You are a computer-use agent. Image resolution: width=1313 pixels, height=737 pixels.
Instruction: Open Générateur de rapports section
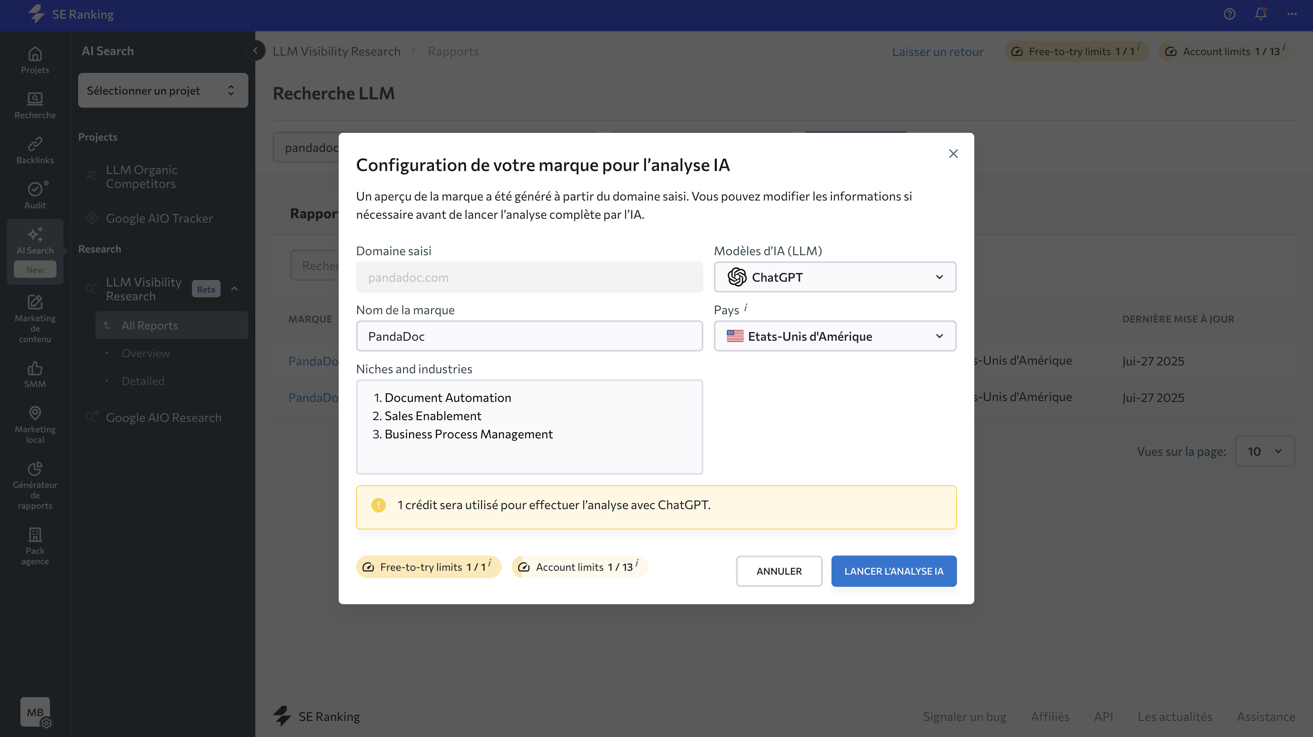tap(35, 485)
